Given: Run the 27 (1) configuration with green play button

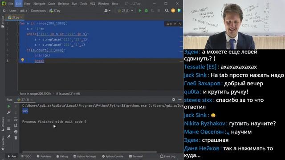Looking at the screenshot, I should pyautogui.click(x=140, y=11).
